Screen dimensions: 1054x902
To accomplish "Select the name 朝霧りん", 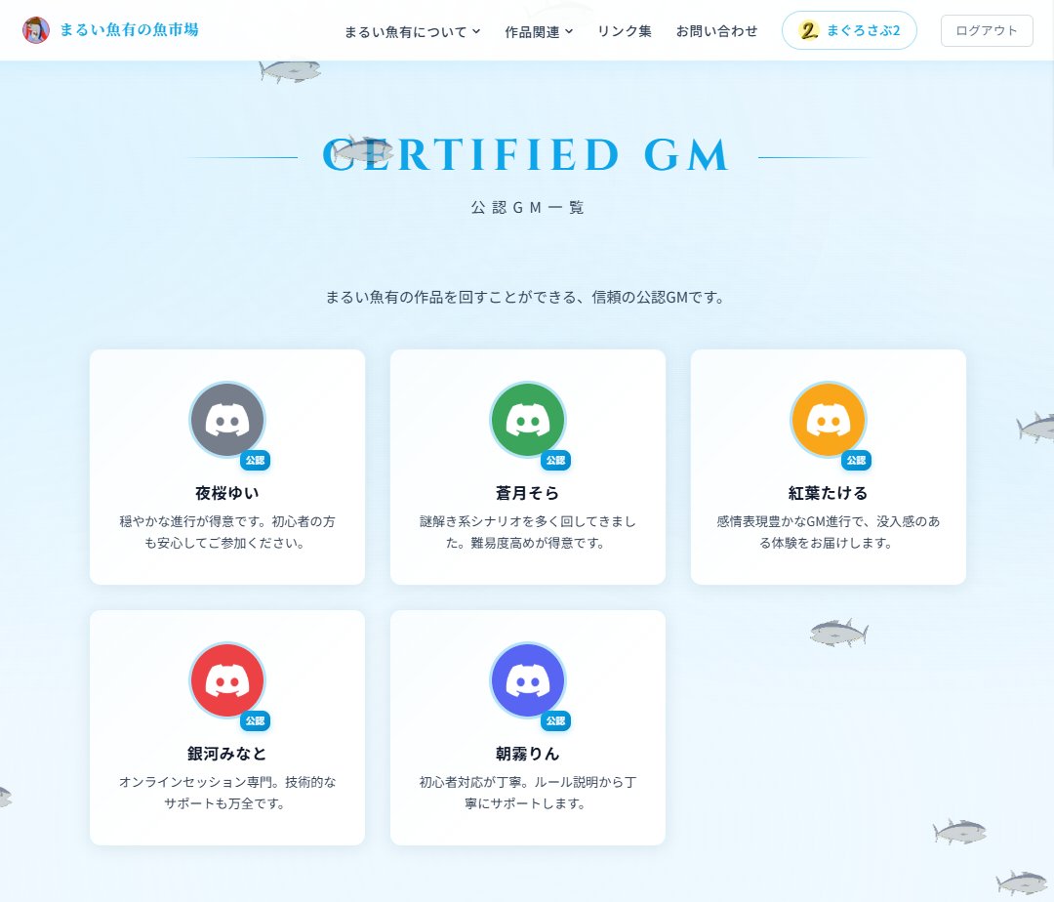I will 528,755.
